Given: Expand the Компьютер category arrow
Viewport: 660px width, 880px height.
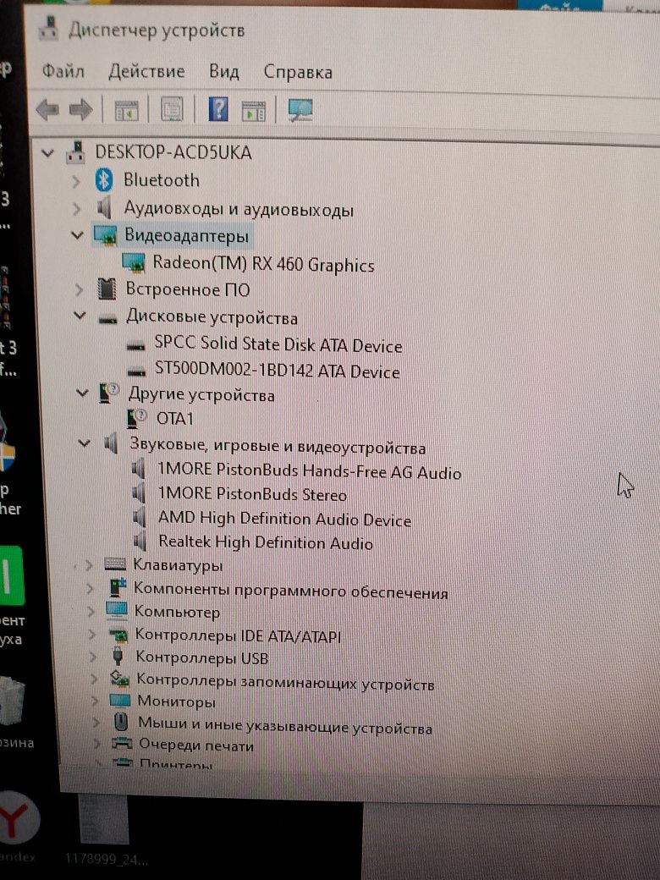Looking at the screenshot, I should (91, 611).
